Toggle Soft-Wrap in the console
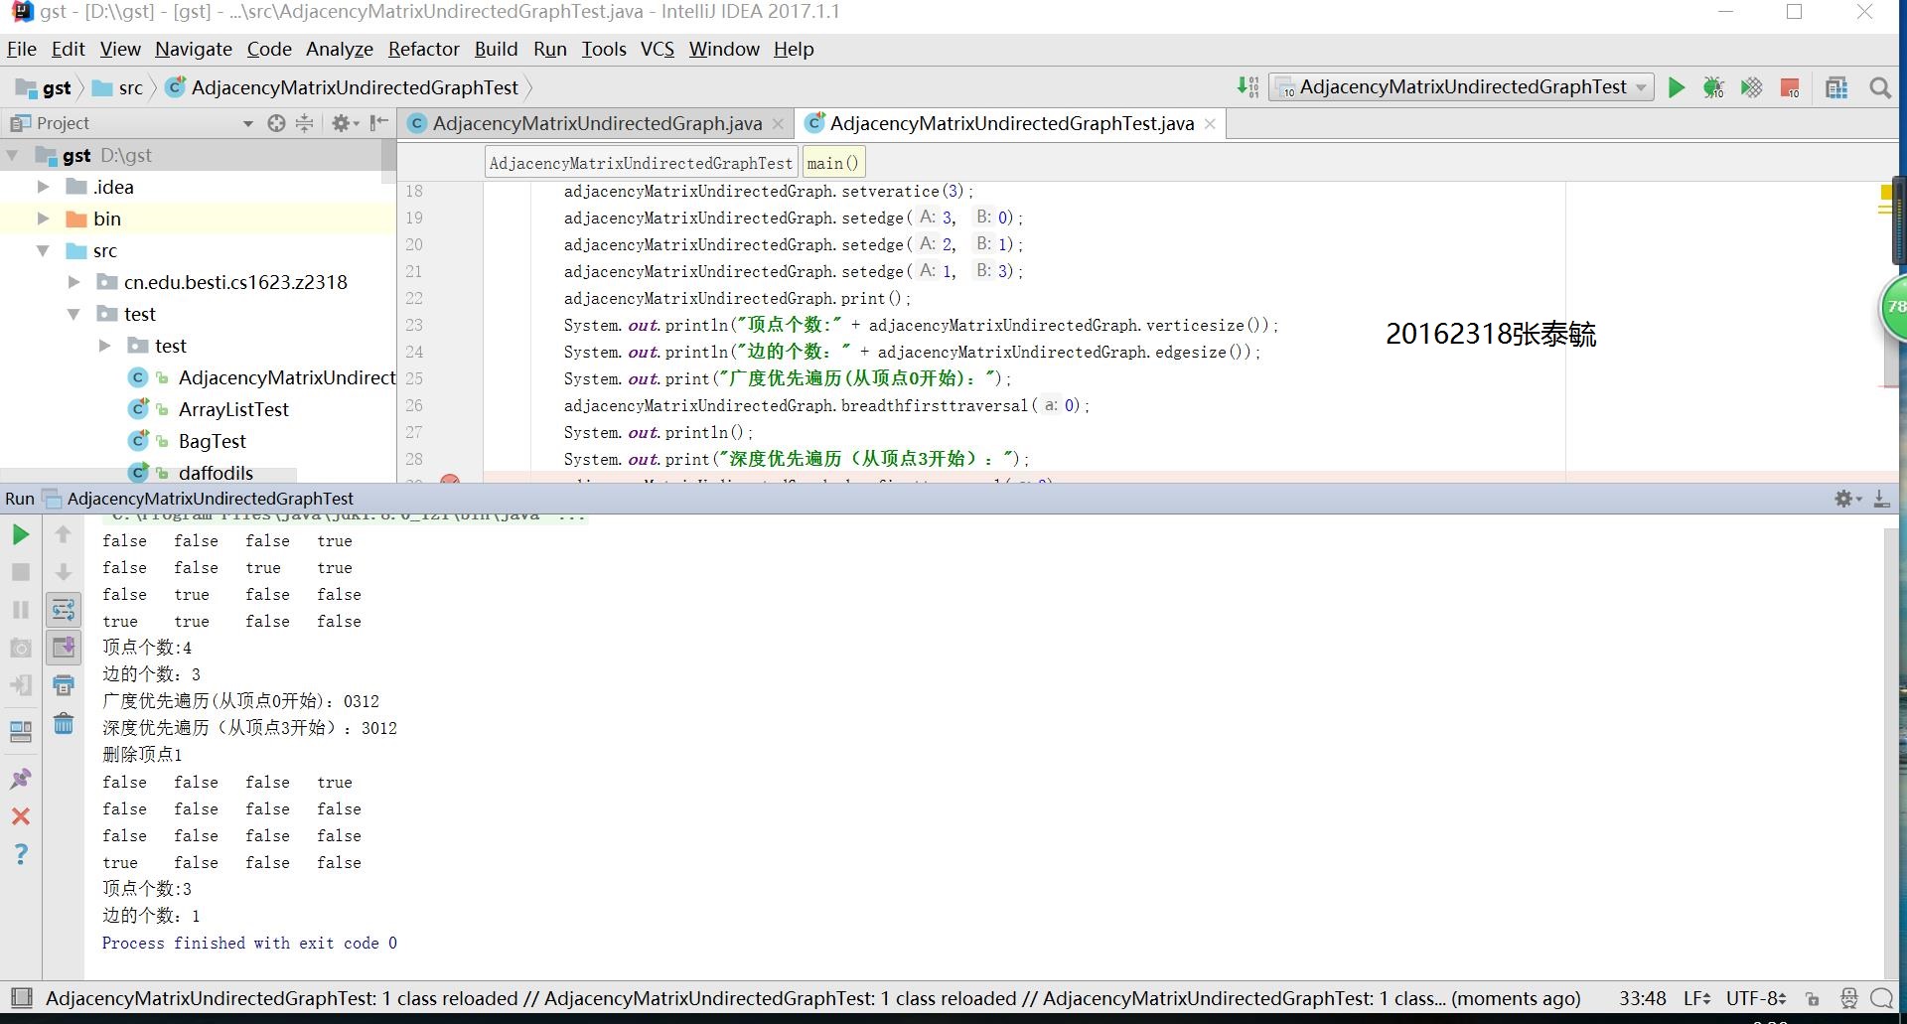The height and width of the screenshot is (1024, 1907). point(63,610)
